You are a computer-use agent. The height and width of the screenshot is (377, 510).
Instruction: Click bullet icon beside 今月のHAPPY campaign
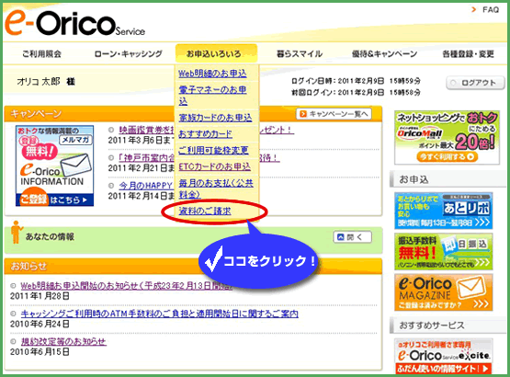111,186
